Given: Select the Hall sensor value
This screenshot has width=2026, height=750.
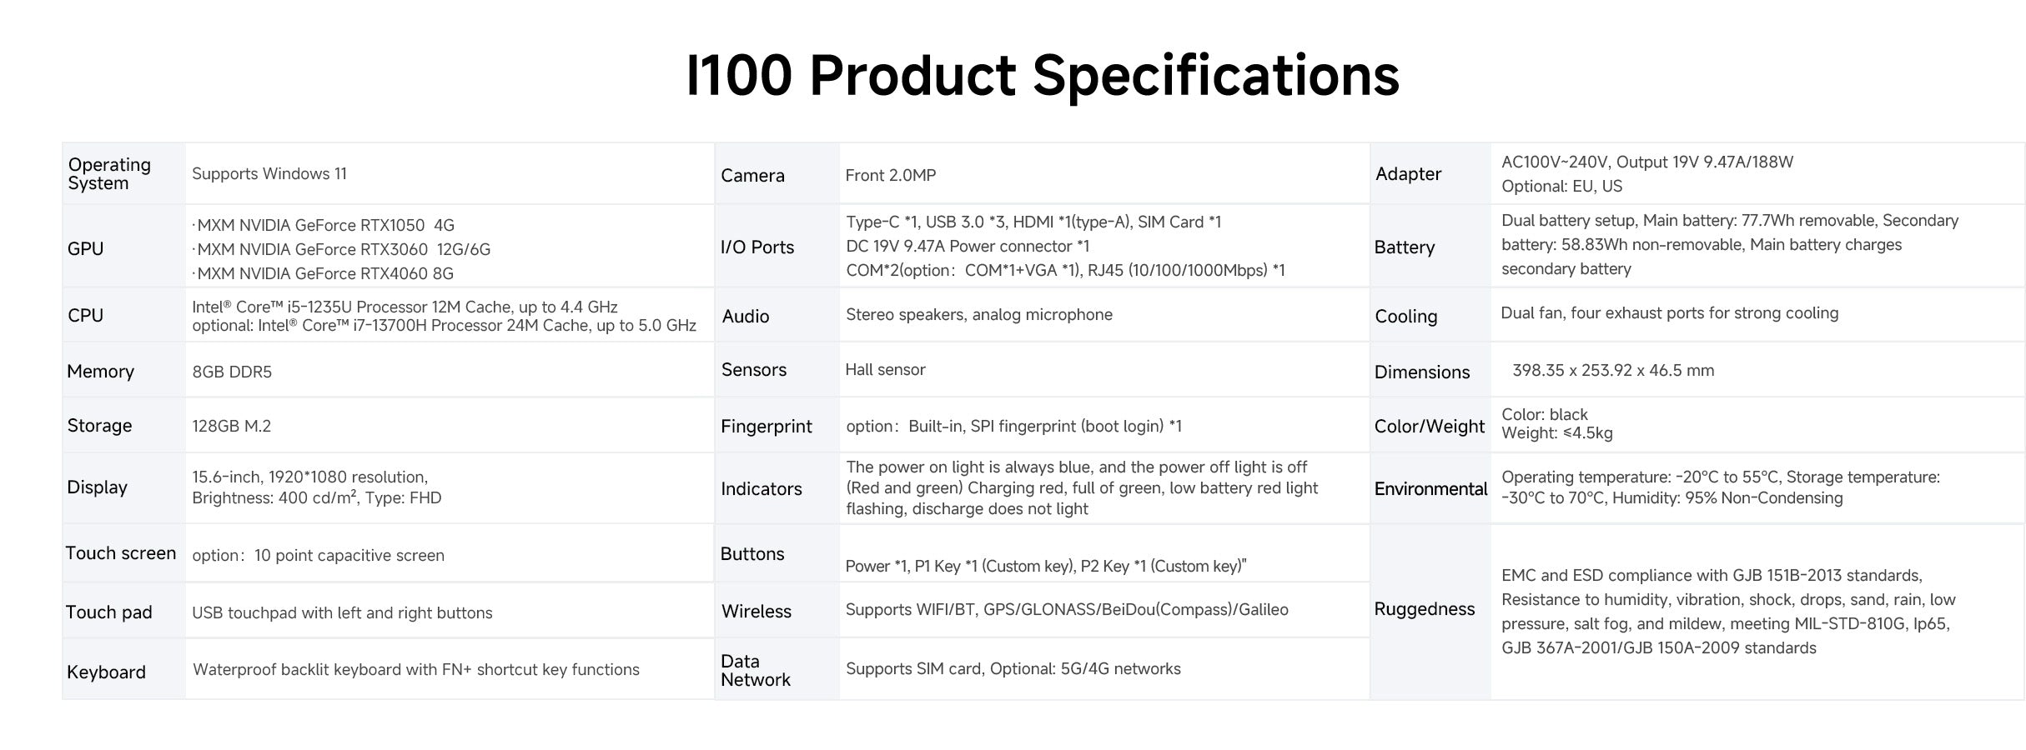Looking at the screenshot, I should [885, 370].
